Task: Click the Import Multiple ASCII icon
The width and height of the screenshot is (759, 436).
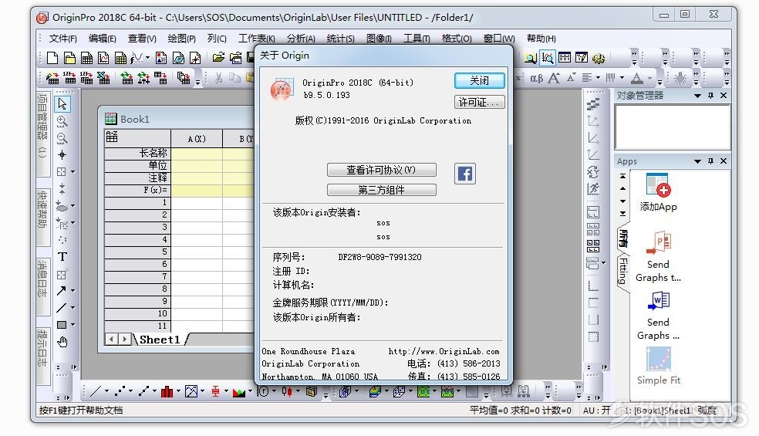Action: tap(86, 77)
